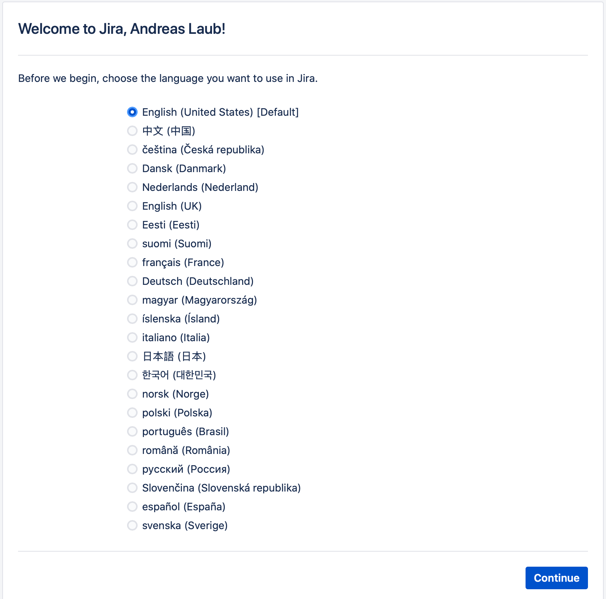Select português (Brasil) radio button
This screenshot has width=606, height=599.
tap(132, 431)
